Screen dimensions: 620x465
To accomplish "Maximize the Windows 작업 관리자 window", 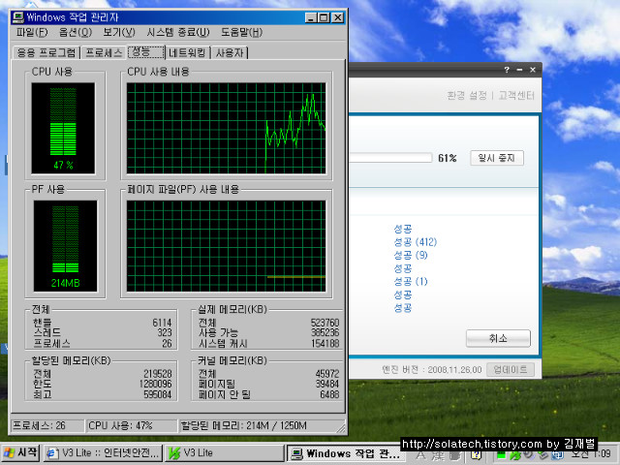I will (x=324, y=17).
